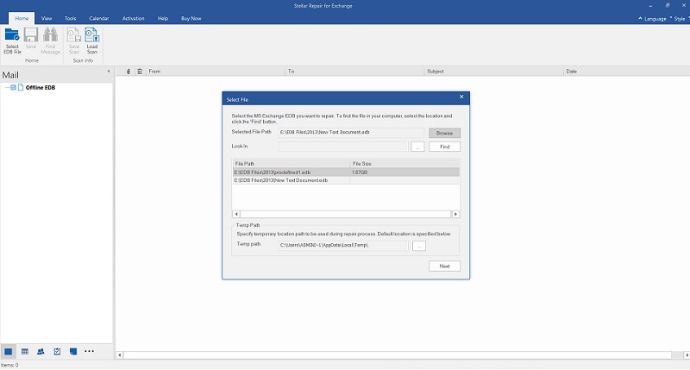Click the attachment column header icon
The image size is (690, 370).
click(129, 72)
